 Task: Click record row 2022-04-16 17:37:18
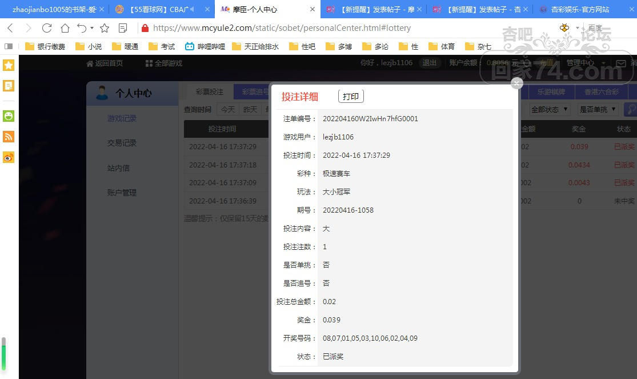point(223,165)
